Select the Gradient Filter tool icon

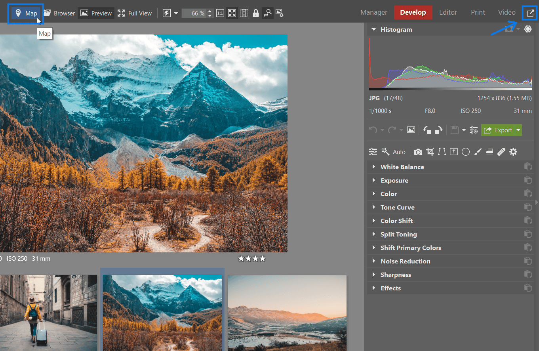(x=454, y=152)
